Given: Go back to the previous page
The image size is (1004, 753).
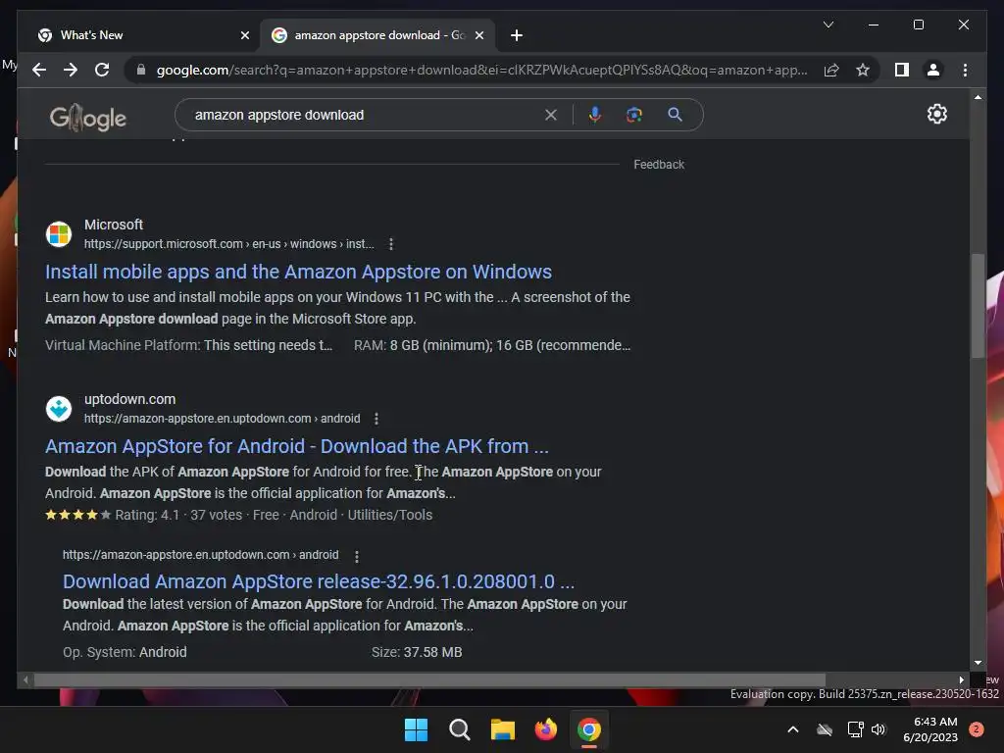Looking at the screenshot, I should click(39, 70).
